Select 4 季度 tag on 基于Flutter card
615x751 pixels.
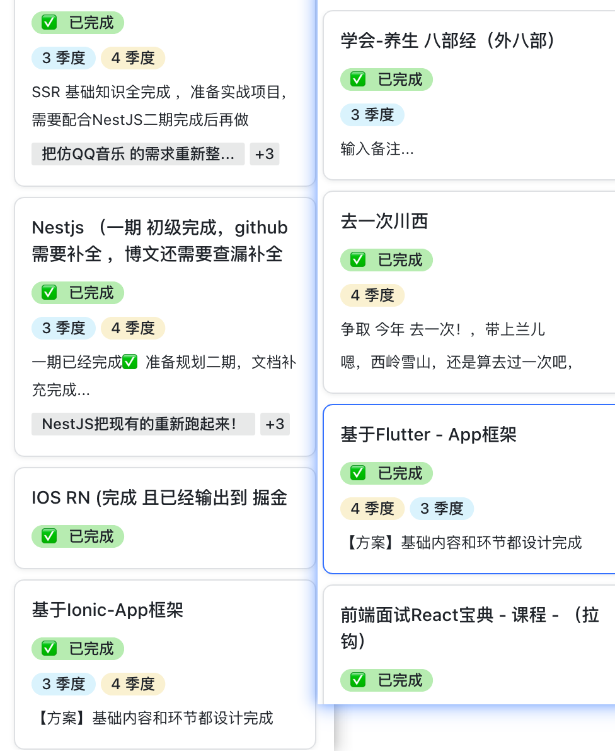pyautogui.click(x=372, y=509)
